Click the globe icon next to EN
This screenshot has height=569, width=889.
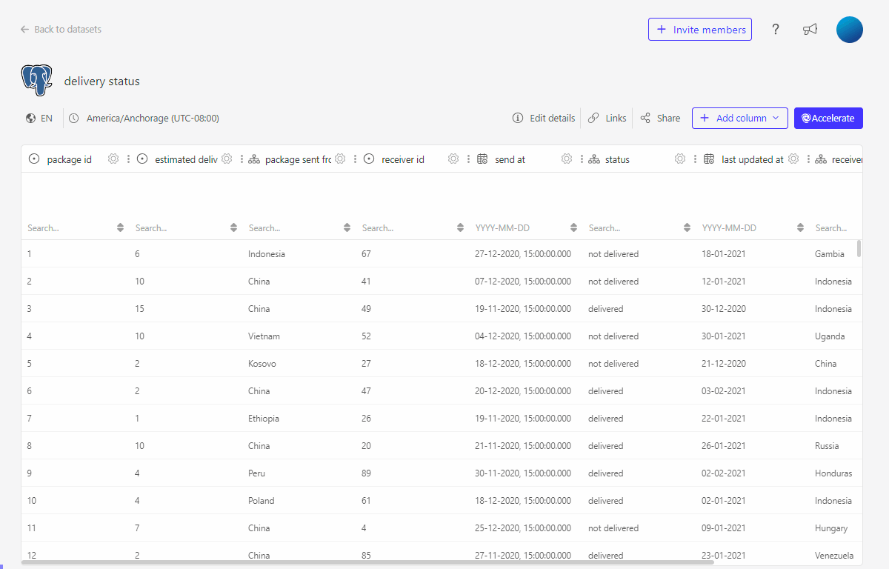coord(28,117)
